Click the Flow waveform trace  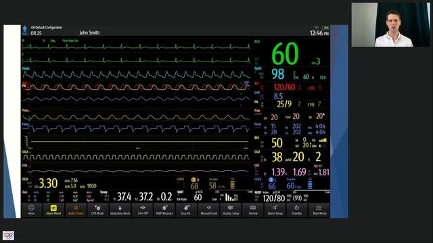click(136, 129)
